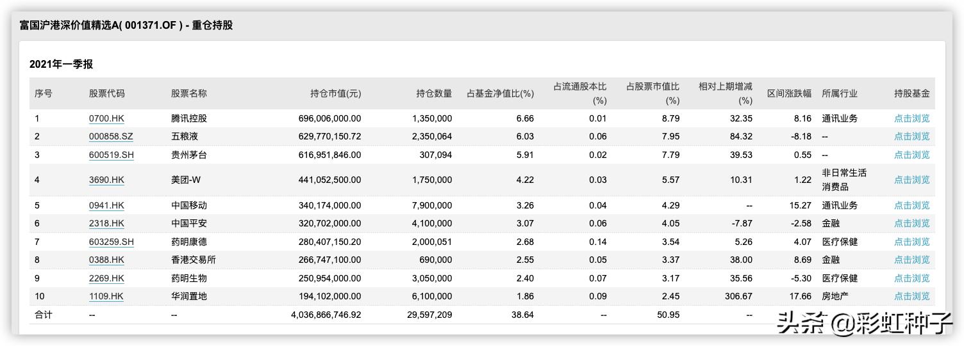Select the stock name 腾讯控股

(x=189, y=118)
